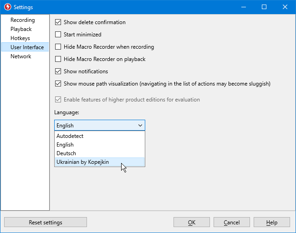Open the Network settings page
296x233 pixels.
coord(21,56)
